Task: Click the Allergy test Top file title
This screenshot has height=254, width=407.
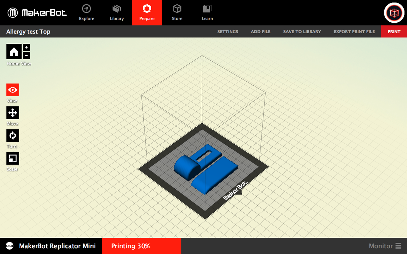Action: coord(28,31)
